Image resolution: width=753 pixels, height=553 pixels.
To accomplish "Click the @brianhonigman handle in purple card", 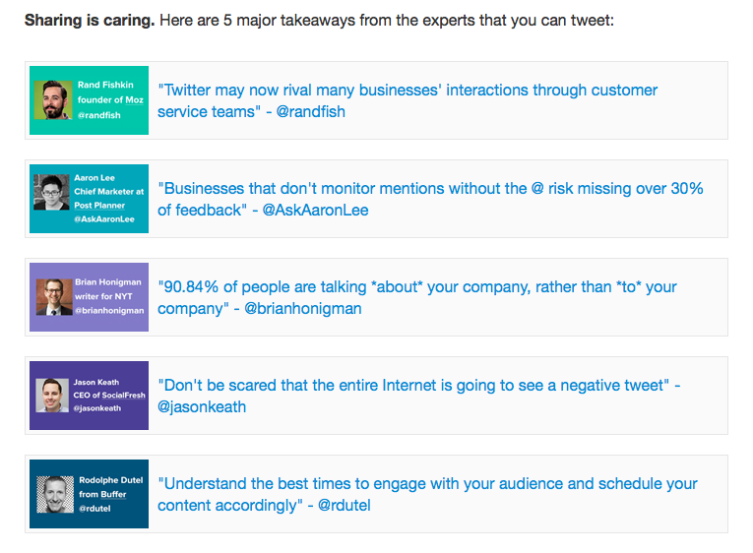I will click(x=109, y=311).
